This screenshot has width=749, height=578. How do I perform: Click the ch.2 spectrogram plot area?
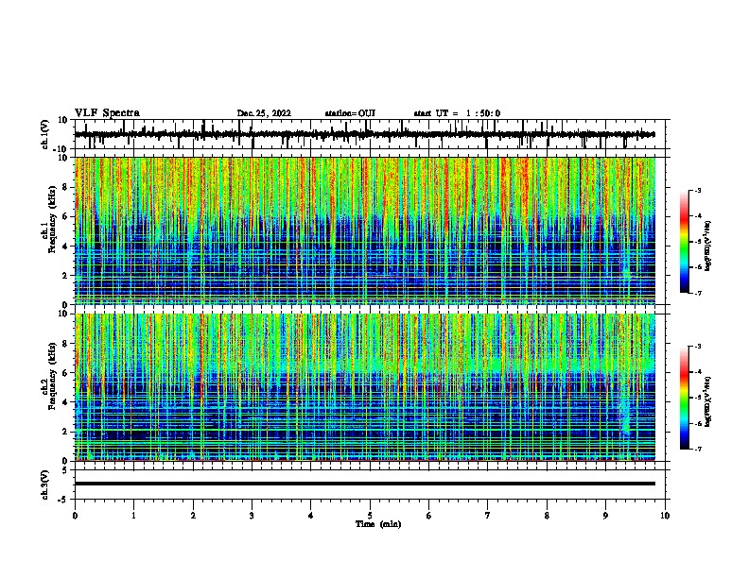coord(365,387)
